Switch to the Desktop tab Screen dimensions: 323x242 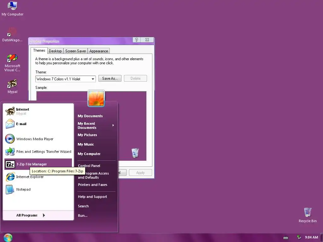55,51
